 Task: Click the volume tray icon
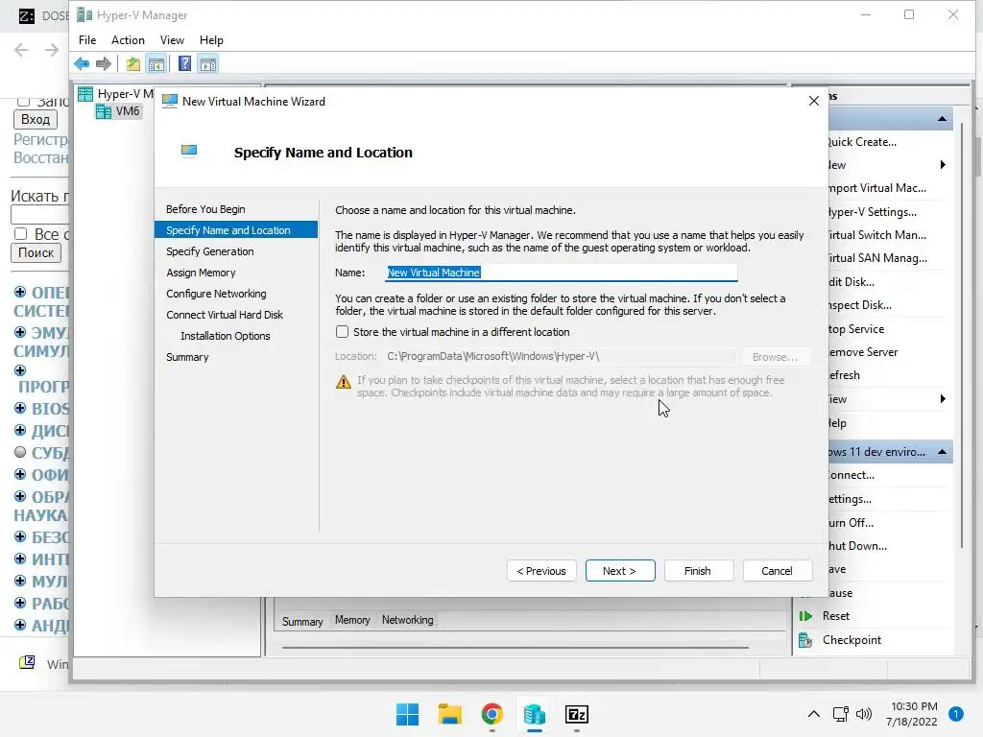pyautogui.click(x=864, y=714)
